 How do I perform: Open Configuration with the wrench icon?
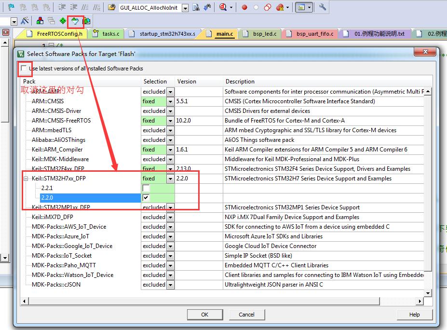click(x=323, y=7)
